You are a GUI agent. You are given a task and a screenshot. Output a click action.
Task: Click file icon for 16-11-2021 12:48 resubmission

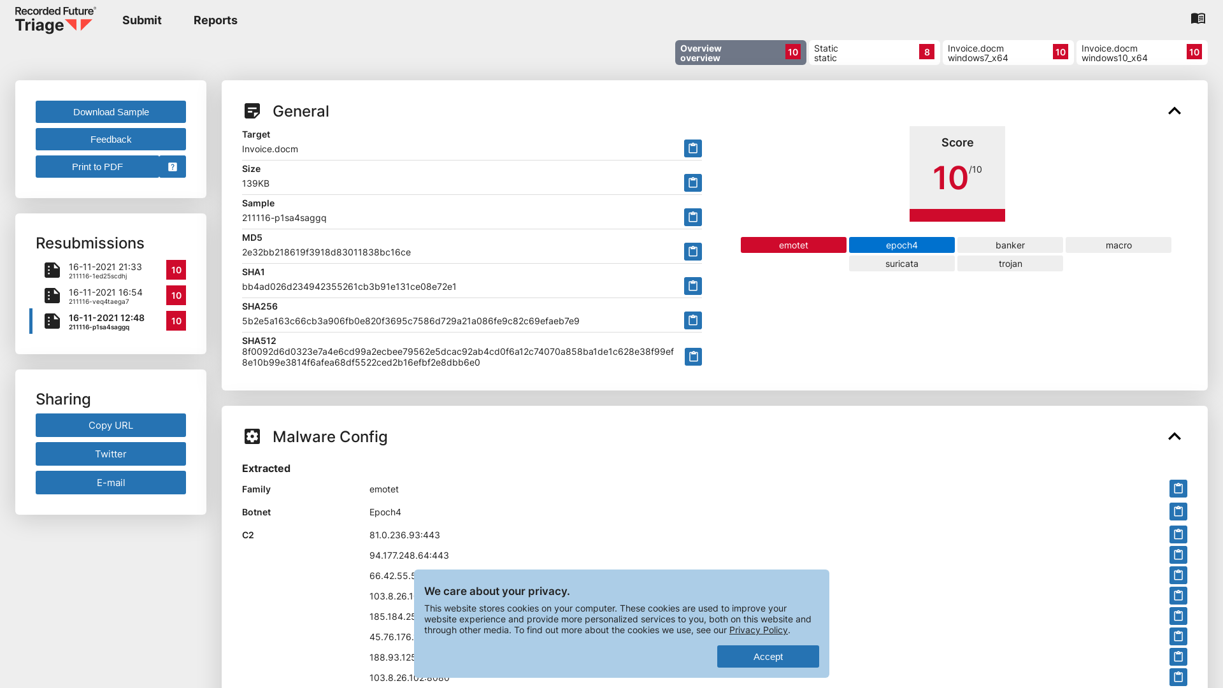pos(52,321)
